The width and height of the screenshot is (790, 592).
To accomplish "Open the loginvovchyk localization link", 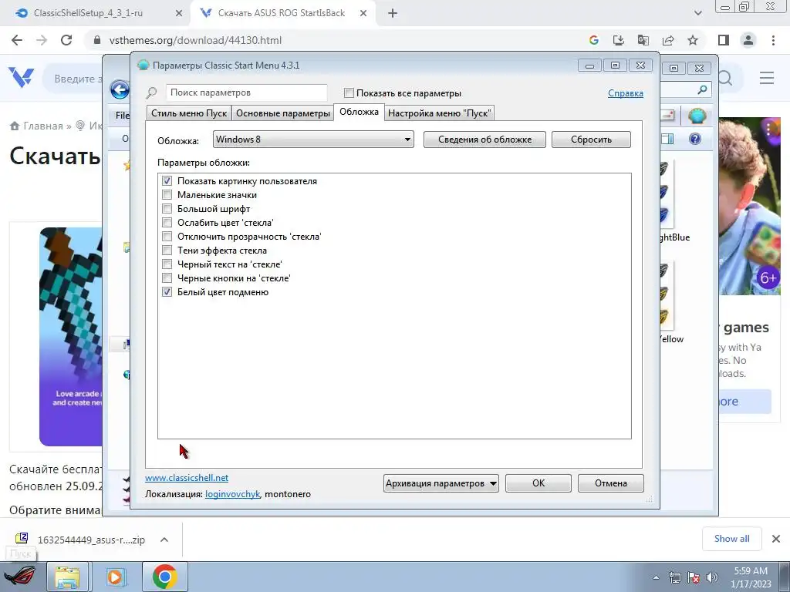I will click(232, 494).
